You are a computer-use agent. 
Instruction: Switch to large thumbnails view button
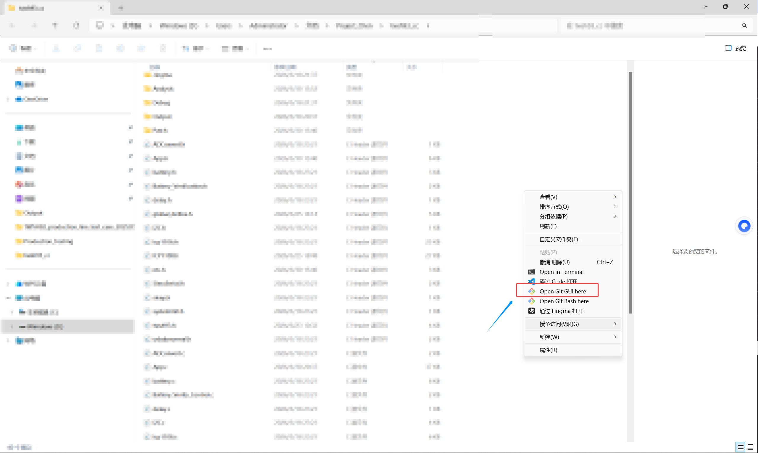point(750,447)
